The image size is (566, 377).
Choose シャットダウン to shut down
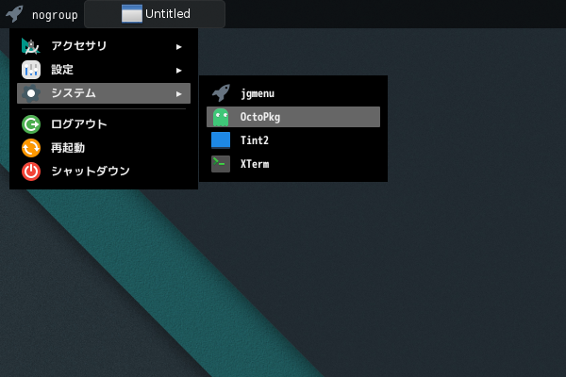[x=104, y=172]
